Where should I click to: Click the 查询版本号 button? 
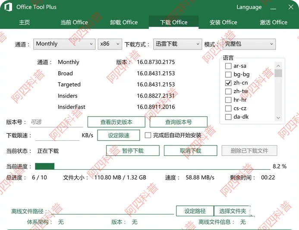[179, 122]
